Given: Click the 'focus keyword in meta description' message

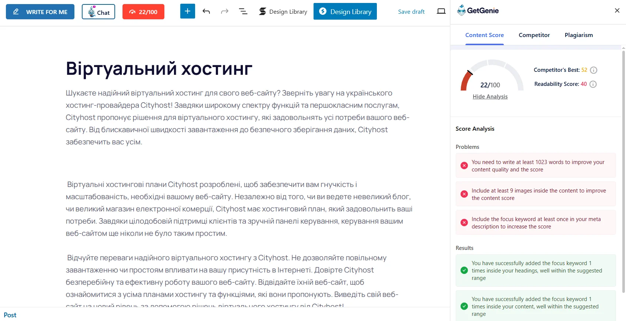Looking at the screenshot, I should [x=536, y=223].
